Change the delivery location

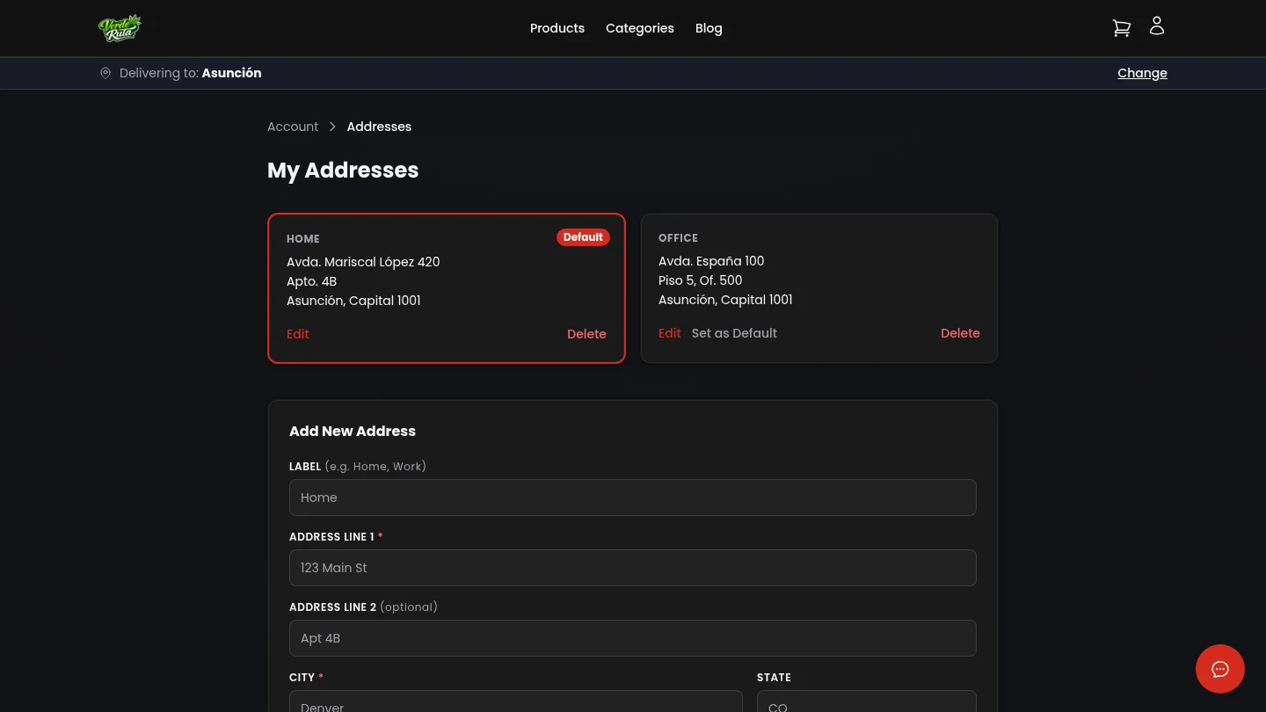pyautogui.click(x=1142, y=73)
